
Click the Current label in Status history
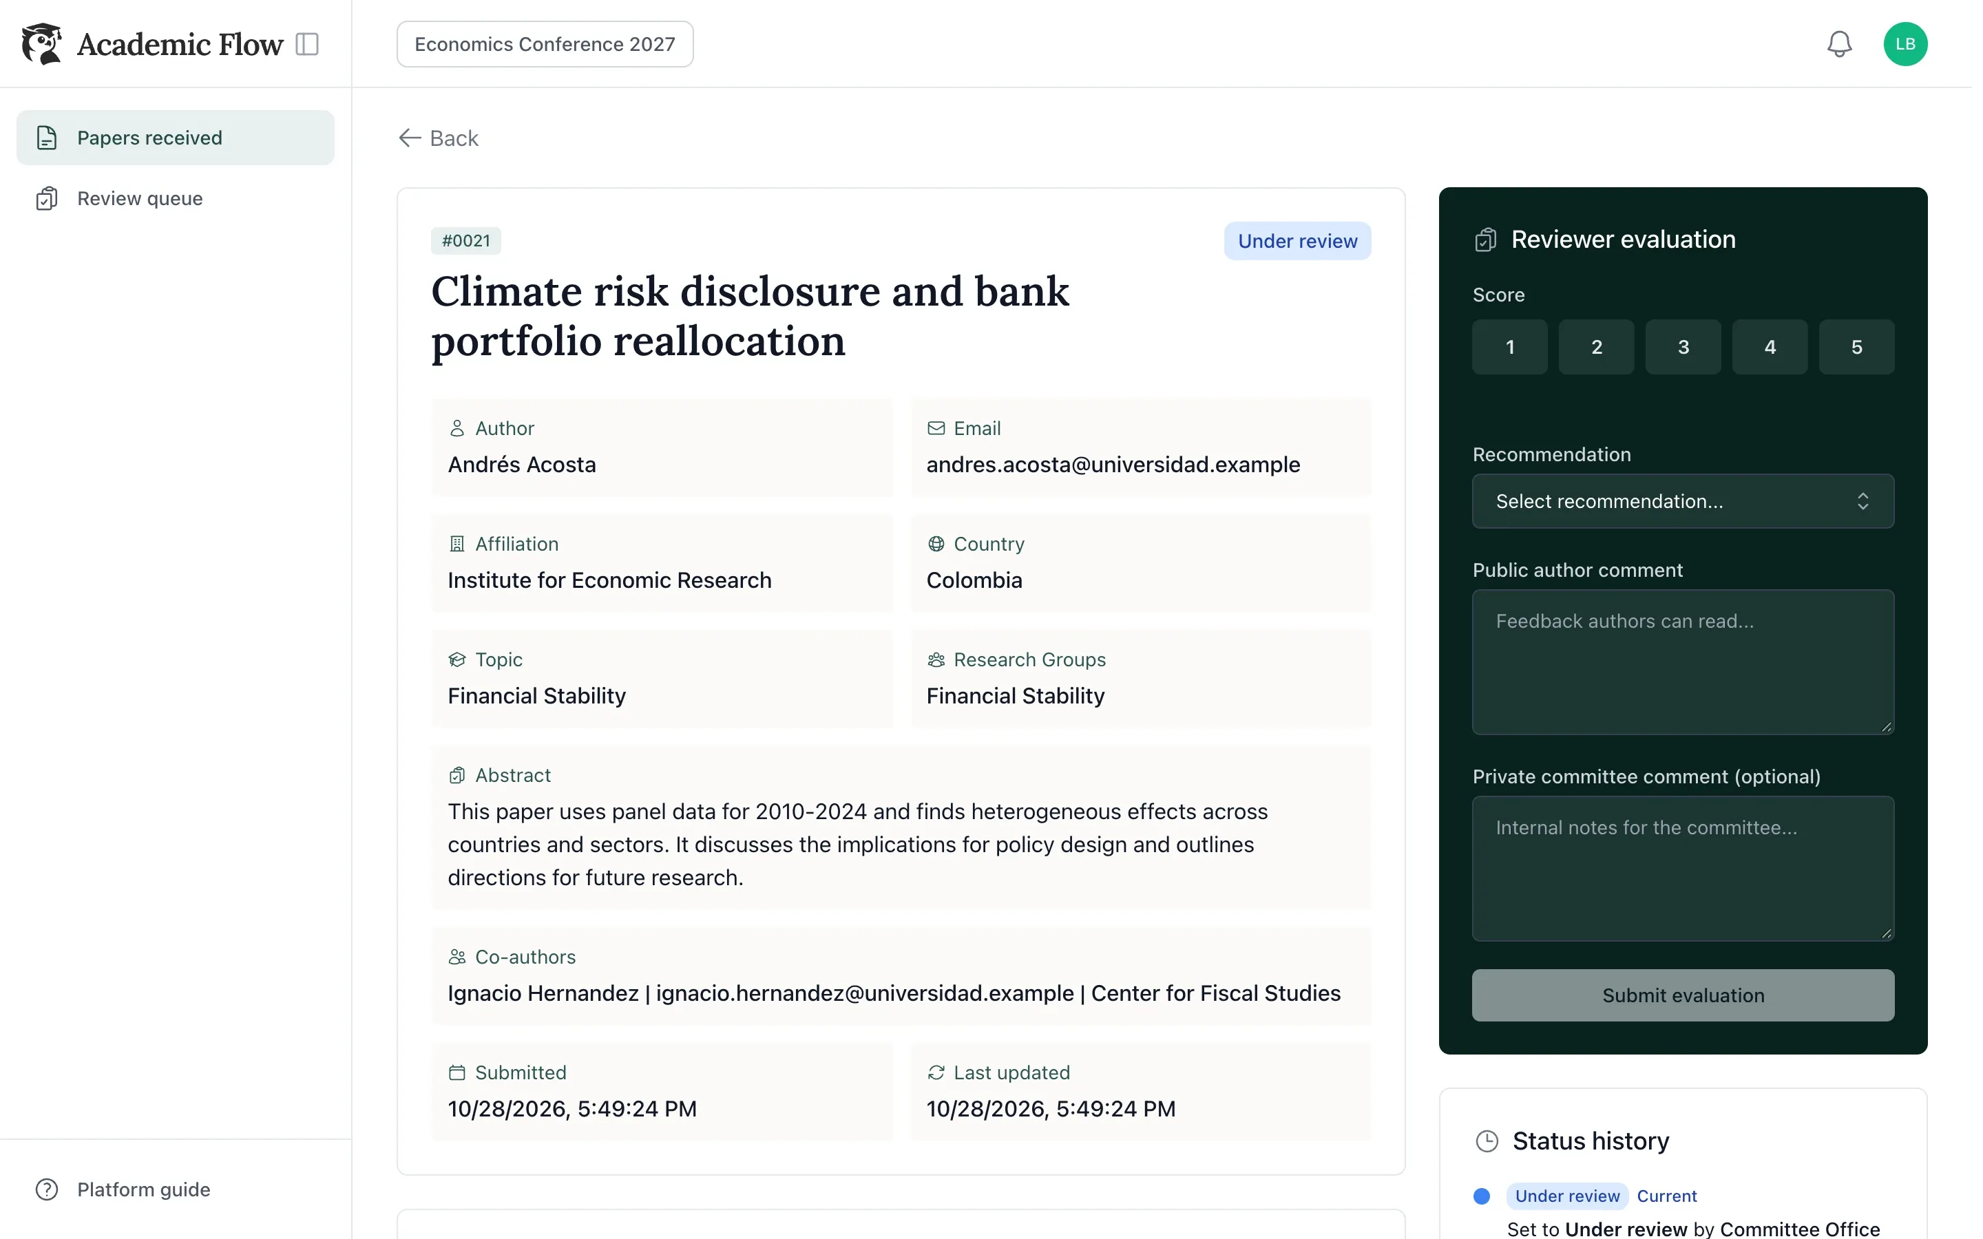[x=1667, y=1196]
